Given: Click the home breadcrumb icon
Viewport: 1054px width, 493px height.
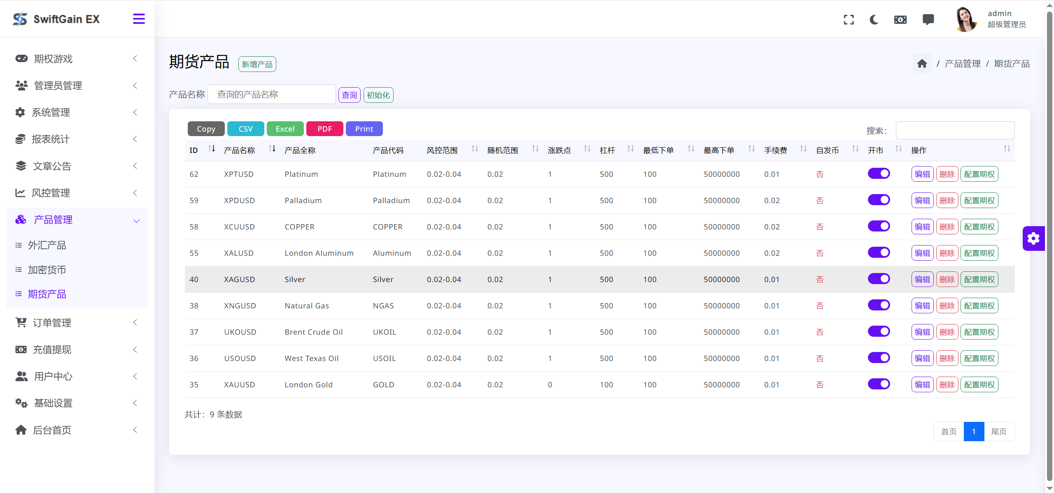Looking at the screenshot, I should pyautogui.click(x=922, y=64).
